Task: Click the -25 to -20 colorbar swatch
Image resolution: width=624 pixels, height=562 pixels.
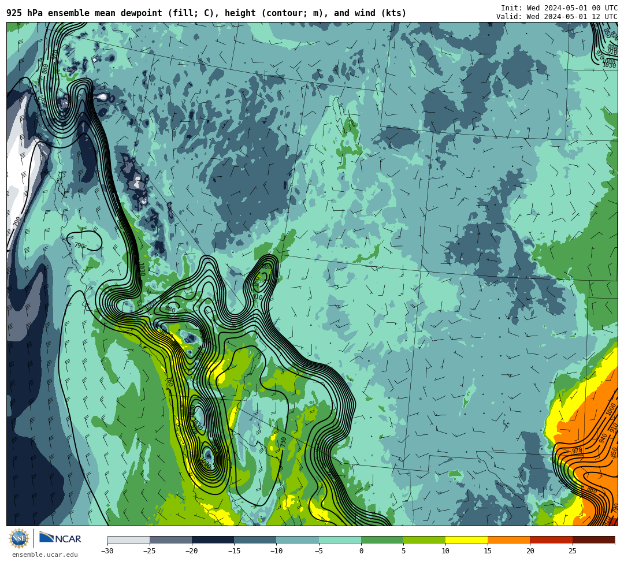Action: point(170,539)
